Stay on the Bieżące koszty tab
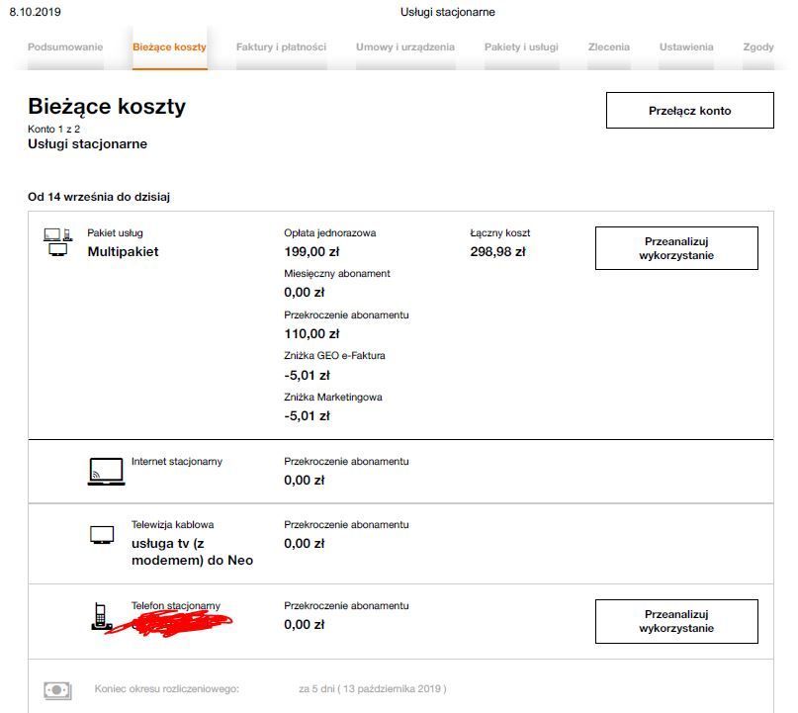The image size is (798, 713). pyautogui.click(x=168, y=46)
